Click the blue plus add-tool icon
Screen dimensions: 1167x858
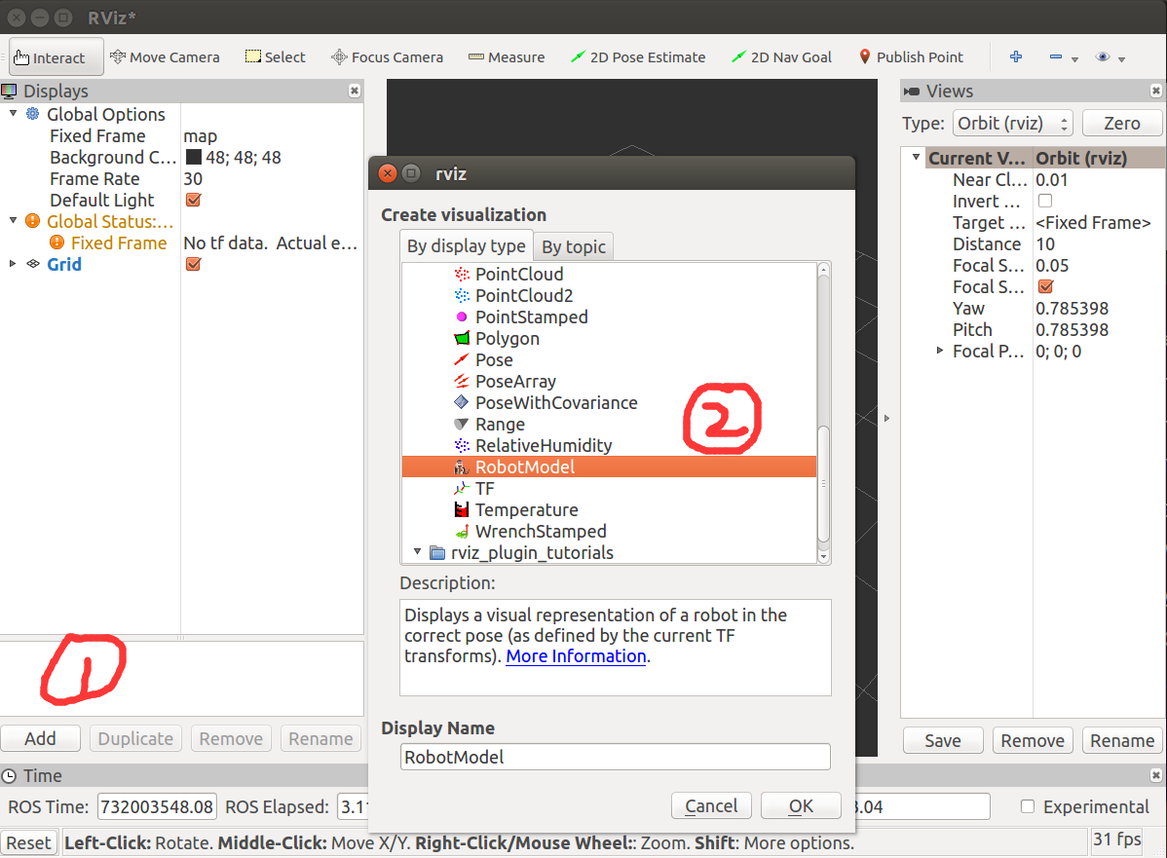(1016, 56)
